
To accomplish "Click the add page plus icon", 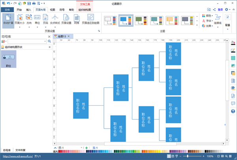I will (x=87, y=148).
